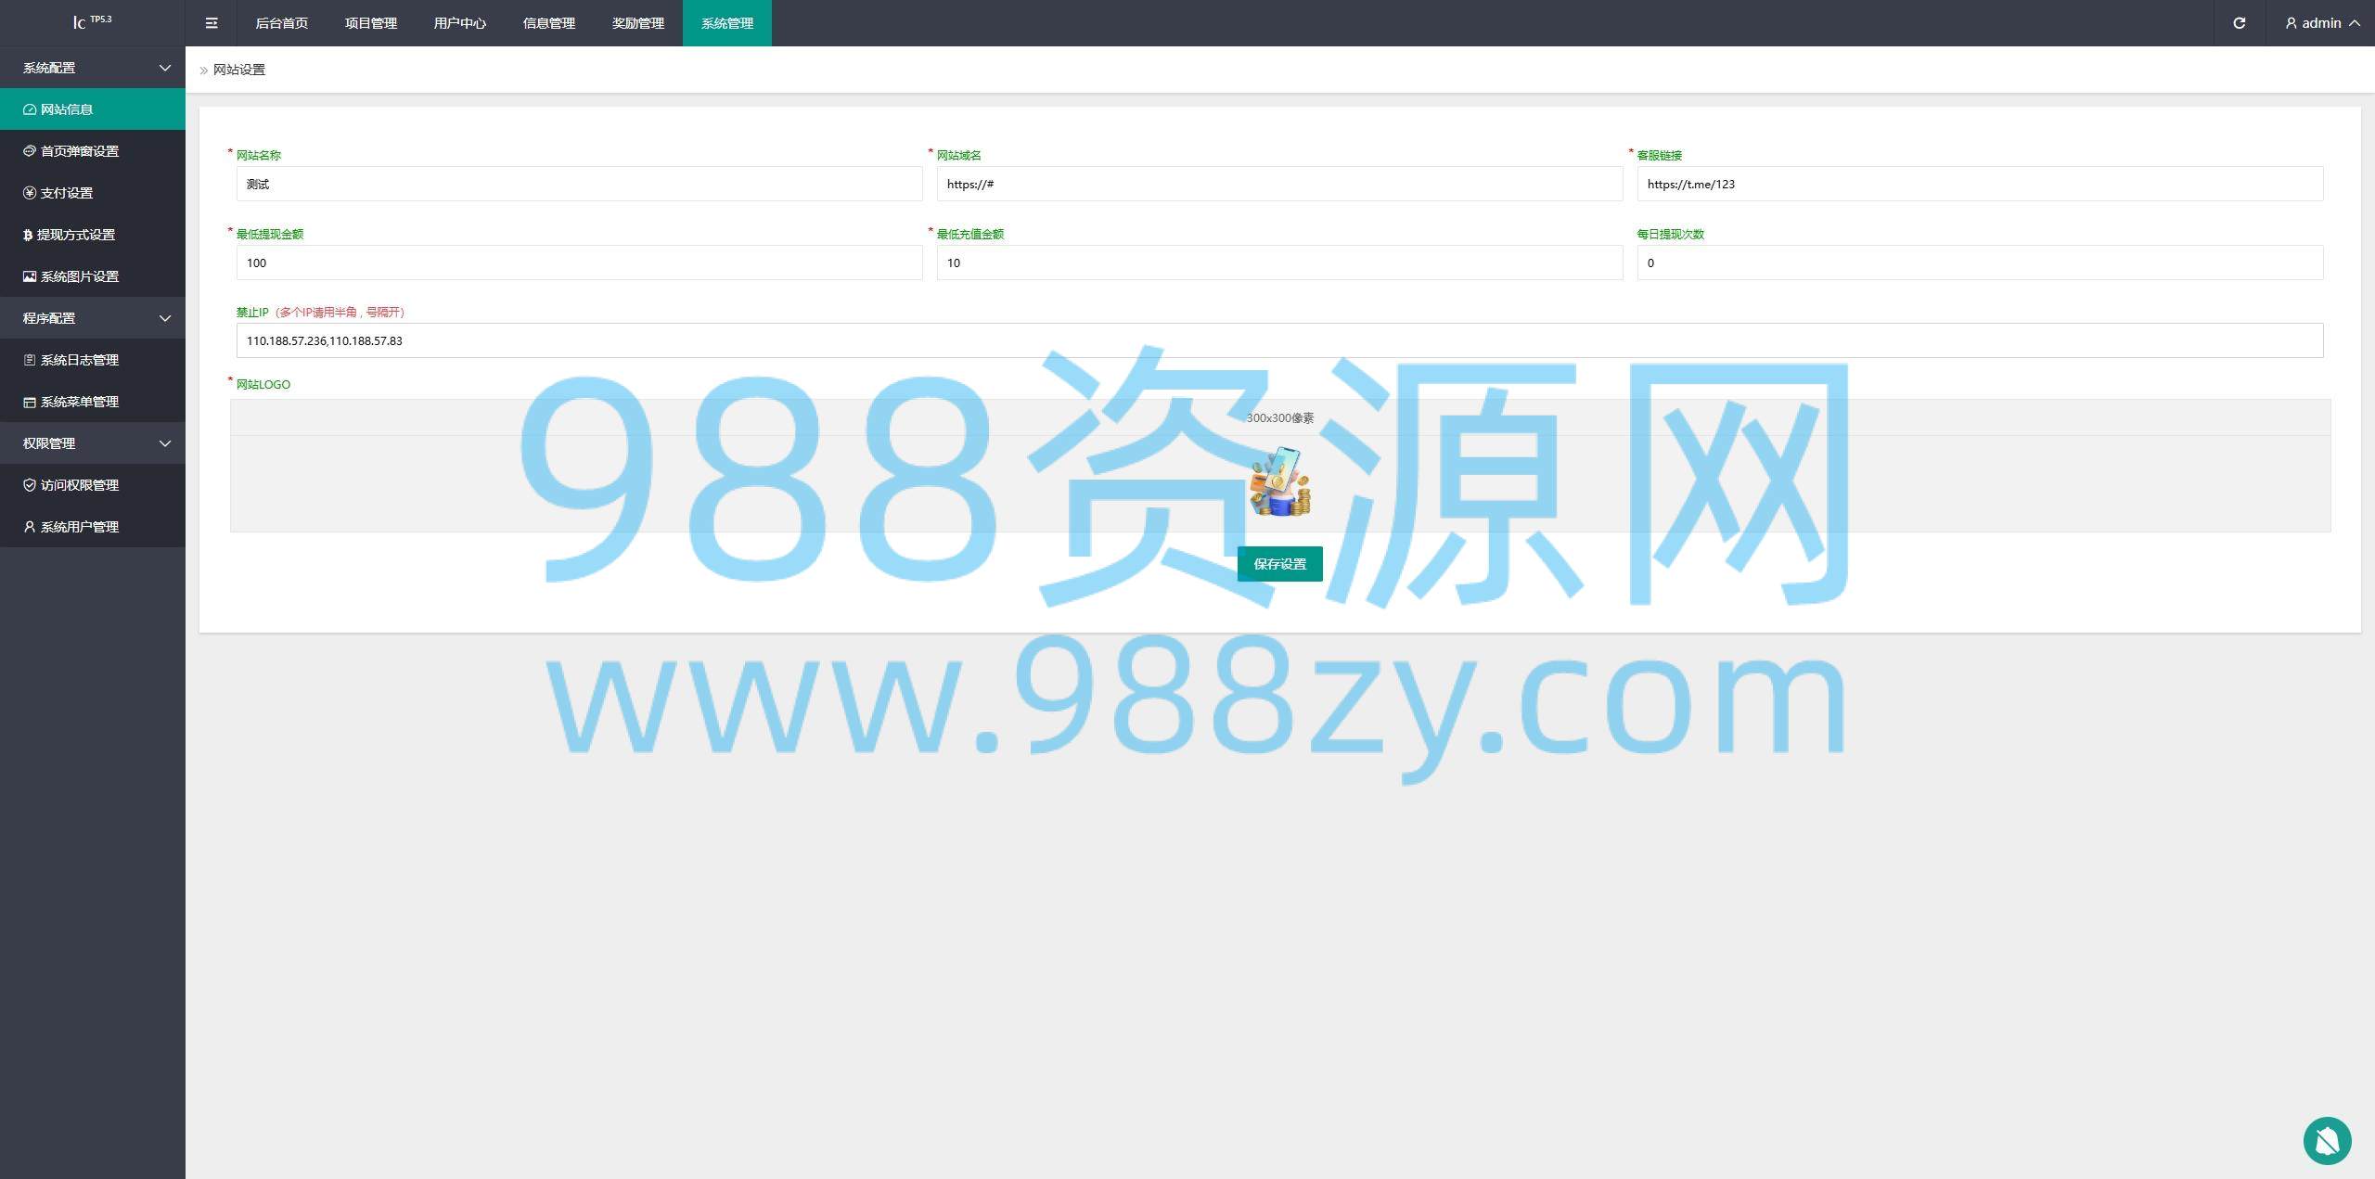
Task: Switch to the 用户中心 top tab
Action: coord(459,23)
